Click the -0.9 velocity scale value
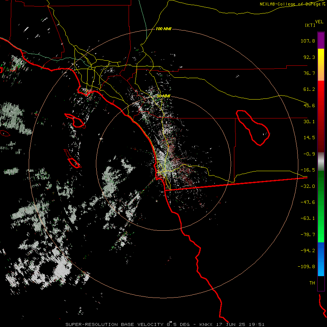327x327 pixels. pyautogui.click(x=309, y=154)
